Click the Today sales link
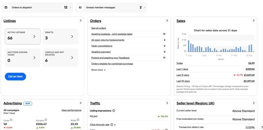This screenshot has height=130, width=263. pyautogui.click(x=180, y=63)
